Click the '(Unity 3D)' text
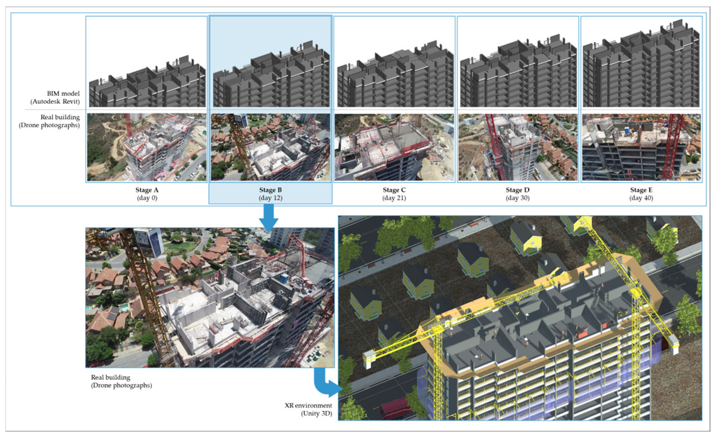The image size is (715, 438). [x=316, y=414]
